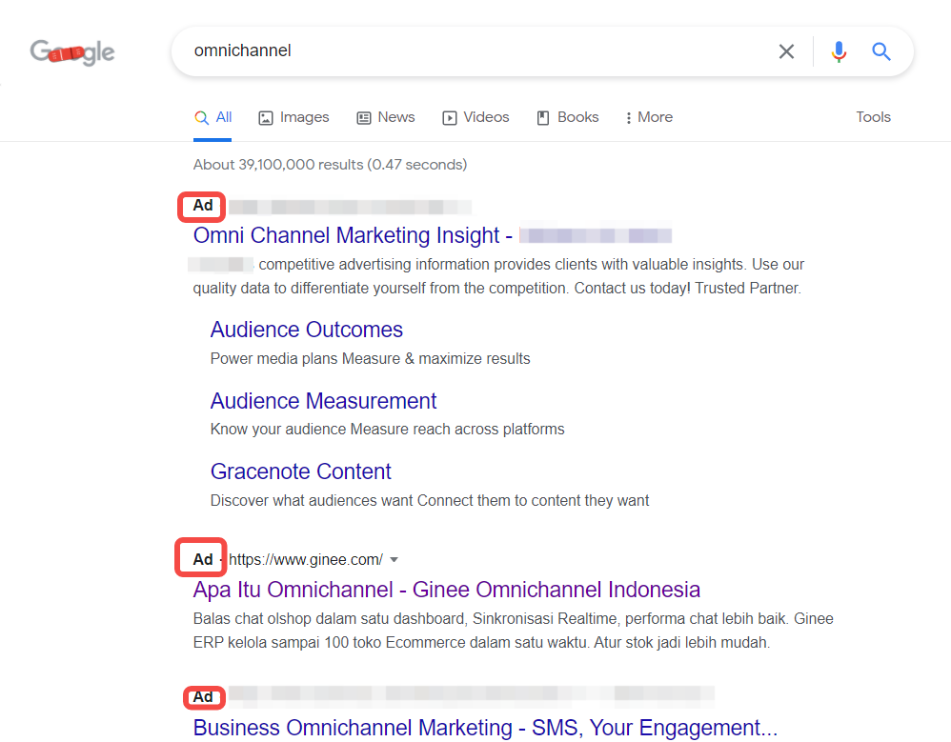The image size is (951, 742).
Task: Click the Know your audience description text
Action: [387, 430]
